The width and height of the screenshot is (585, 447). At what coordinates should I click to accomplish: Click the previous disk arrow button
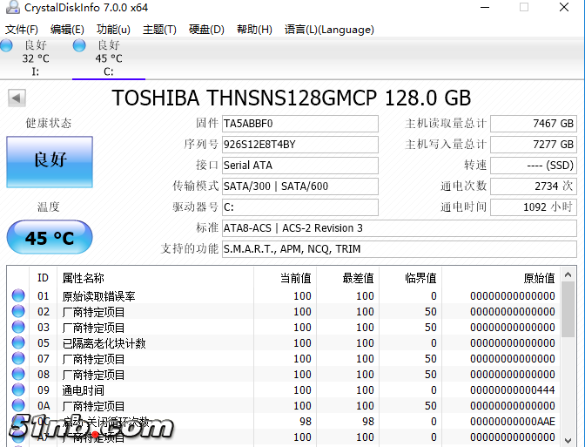point(17,98)
